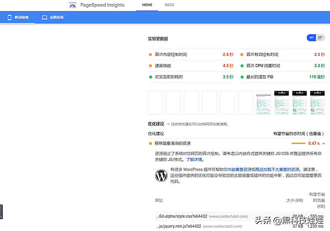Click the jquery.min.js?x64432 resource row

click(x=240, y=226)
